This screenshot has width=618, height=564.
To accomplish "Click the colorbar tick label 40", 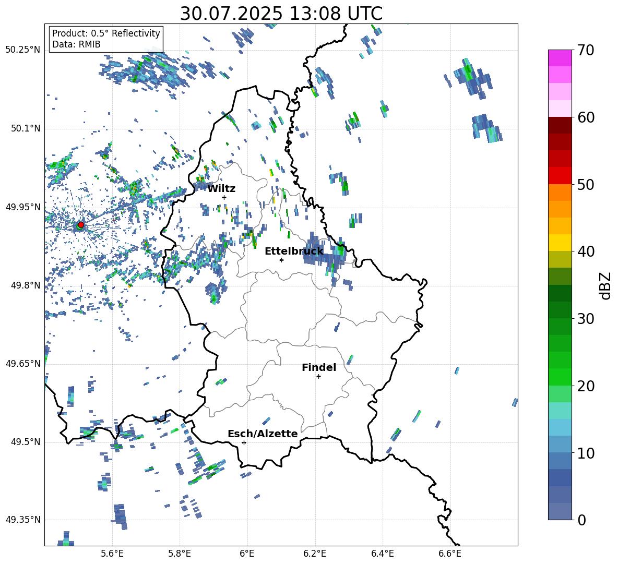I will tap(586, 251).
